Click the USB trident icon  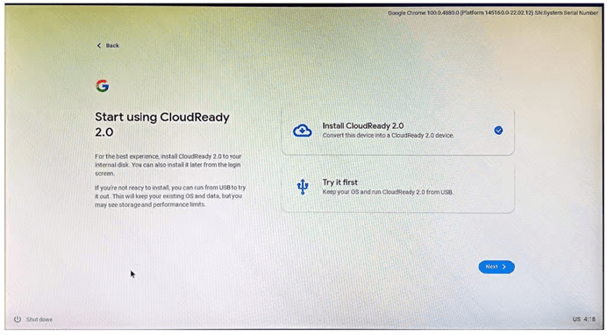(303, 187)
